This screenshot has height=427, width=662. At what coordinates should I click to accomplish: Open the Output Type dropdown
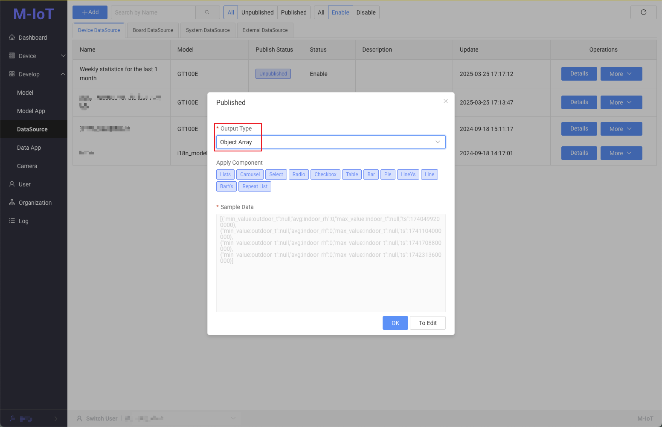pos(331,142)
